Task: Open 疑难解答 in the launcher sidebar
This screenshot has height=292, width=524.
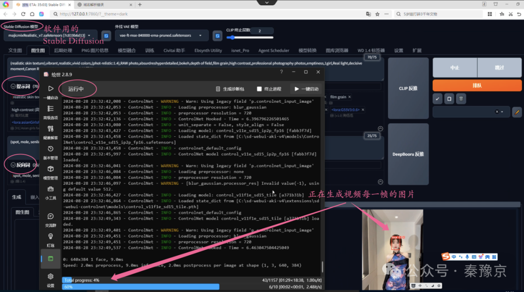Action: (x=50, y=132)
